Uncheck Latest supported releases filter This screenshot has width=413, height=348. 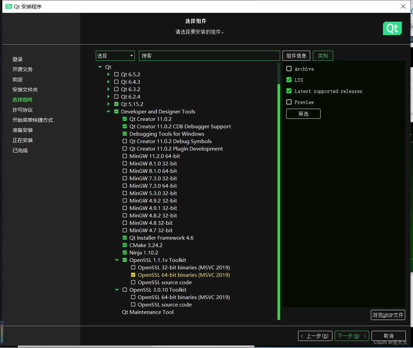pyautogui.click(x=289, y=91)
